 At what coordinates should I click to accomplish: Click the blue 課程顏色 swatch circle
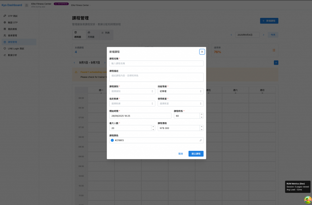112,140
